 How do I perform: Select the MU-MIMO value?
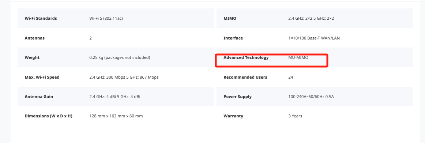tap(298, 57)
